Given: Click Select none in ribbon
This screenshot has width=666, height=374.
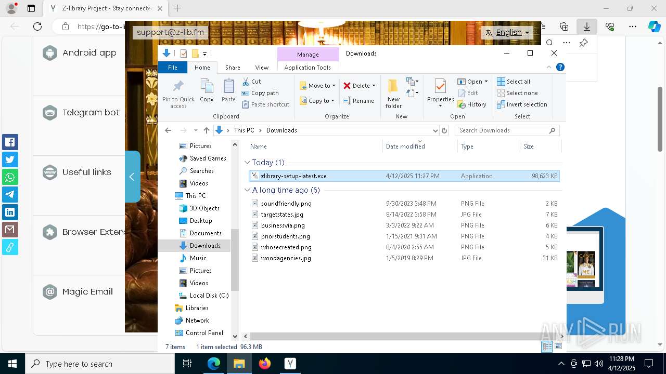Looking at the screenshot, I should tap(517, 93).
